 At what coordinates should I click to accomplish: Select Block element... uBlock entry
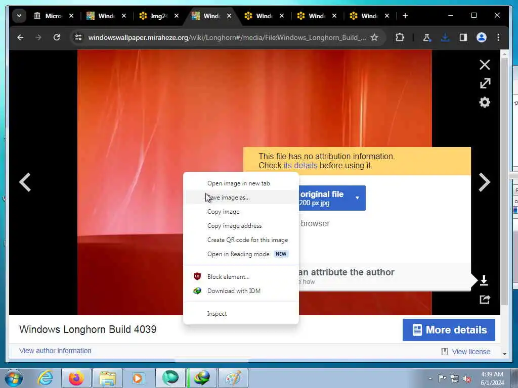tap(241, 277)
